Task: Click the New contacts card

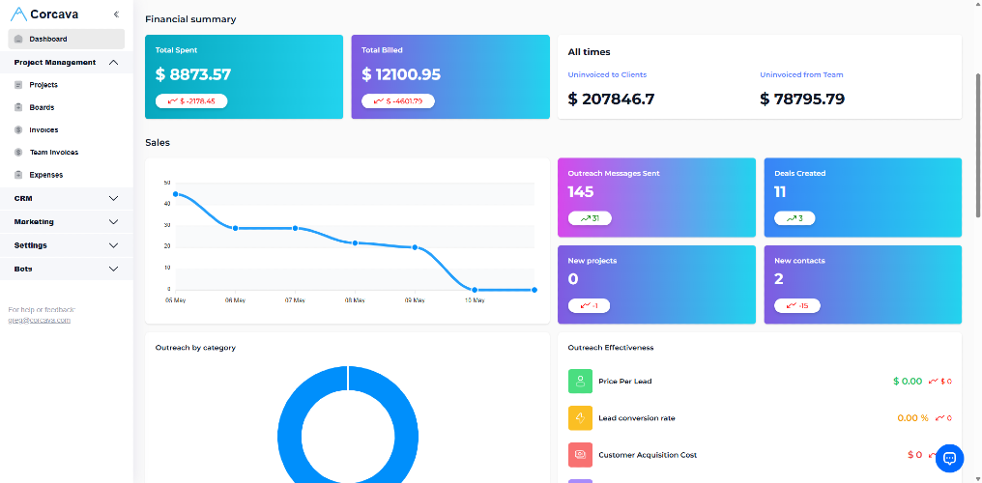Action: 863,285
